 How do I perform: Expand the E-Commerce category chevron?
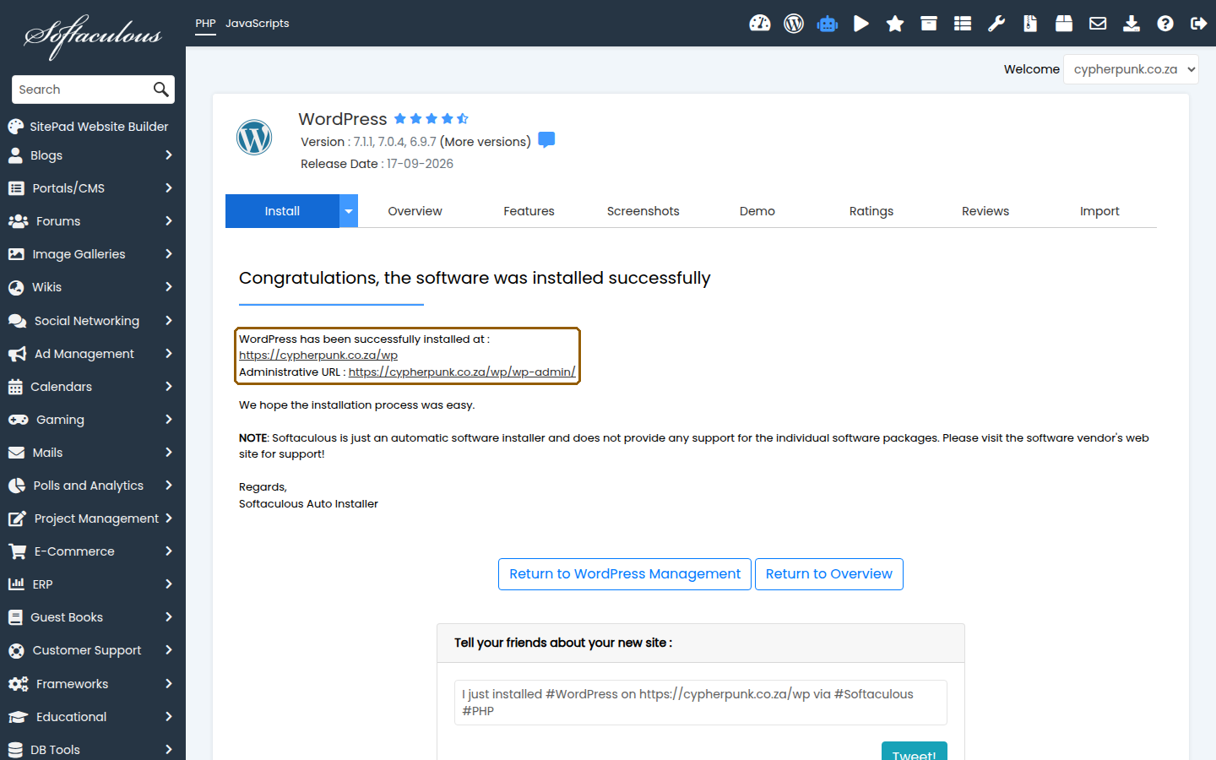point(169,551)
